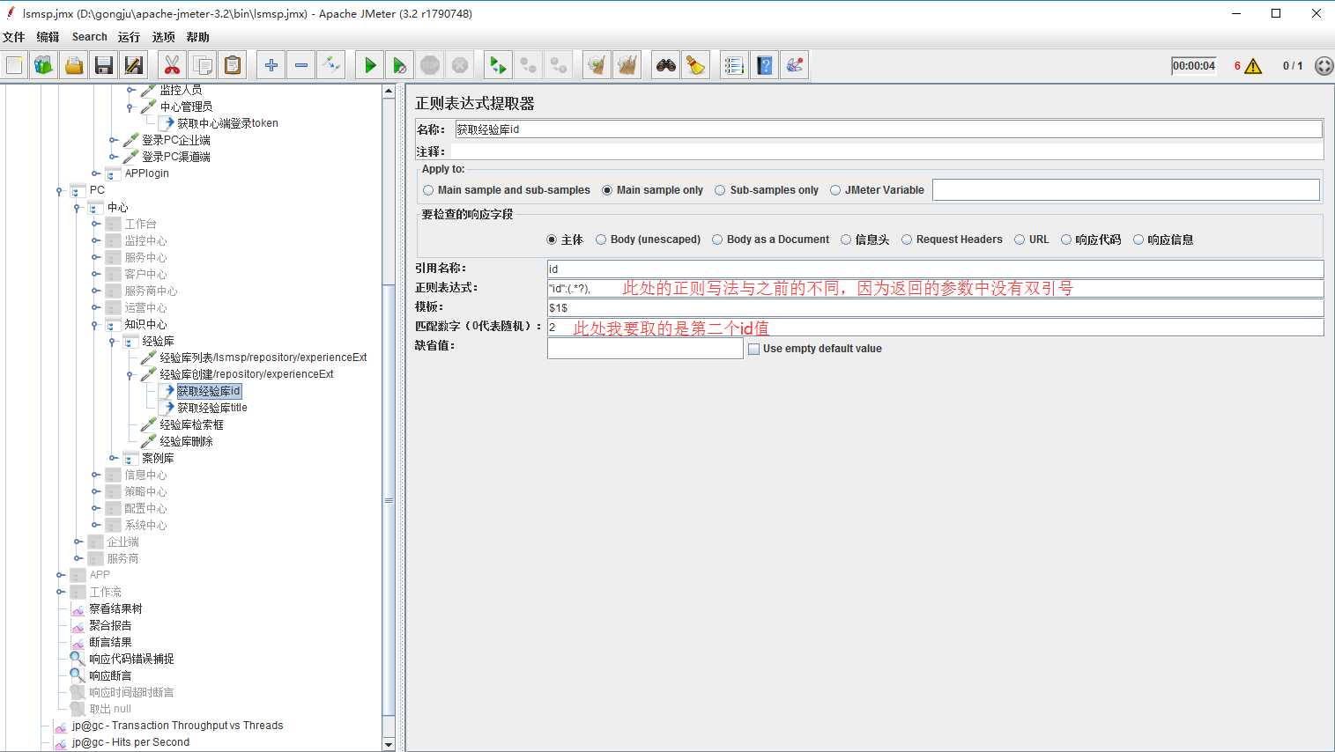Select 获取中心端登录token tree item
This screenshot has height=752, width=1335.
pyautogui.click(x=227, y=123)
